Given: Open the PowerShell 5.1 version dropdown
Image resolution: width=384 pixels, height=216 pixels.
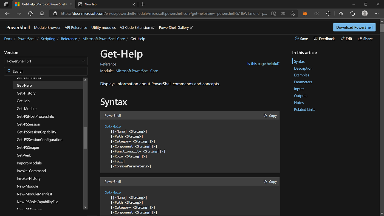Looking at the screenshot, I should [x=46, y=61].
